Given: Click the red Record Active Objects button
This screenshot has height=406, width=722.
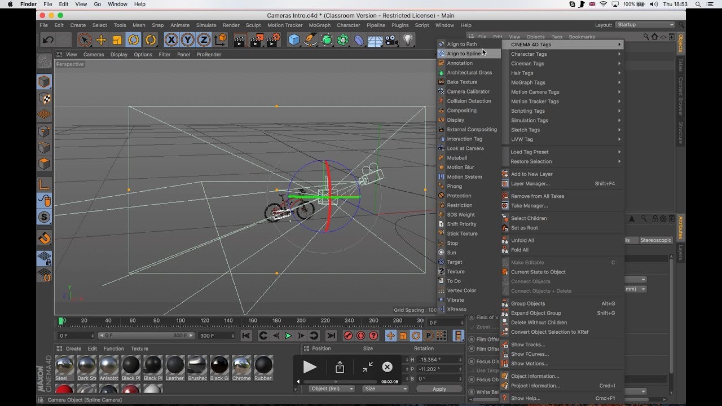Looking at the screenshot, I should (x=348, y=336).
